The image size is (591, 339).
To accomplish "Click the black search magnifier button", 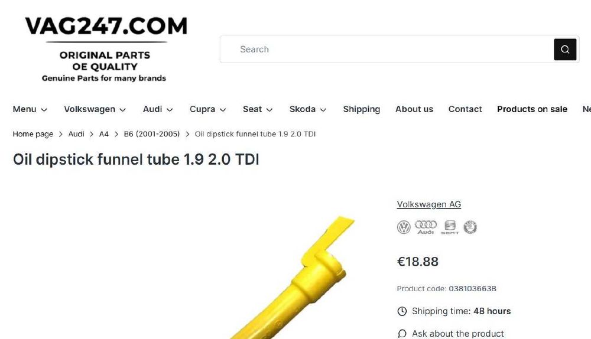I will pyautogui.click(x=564, y=50).
